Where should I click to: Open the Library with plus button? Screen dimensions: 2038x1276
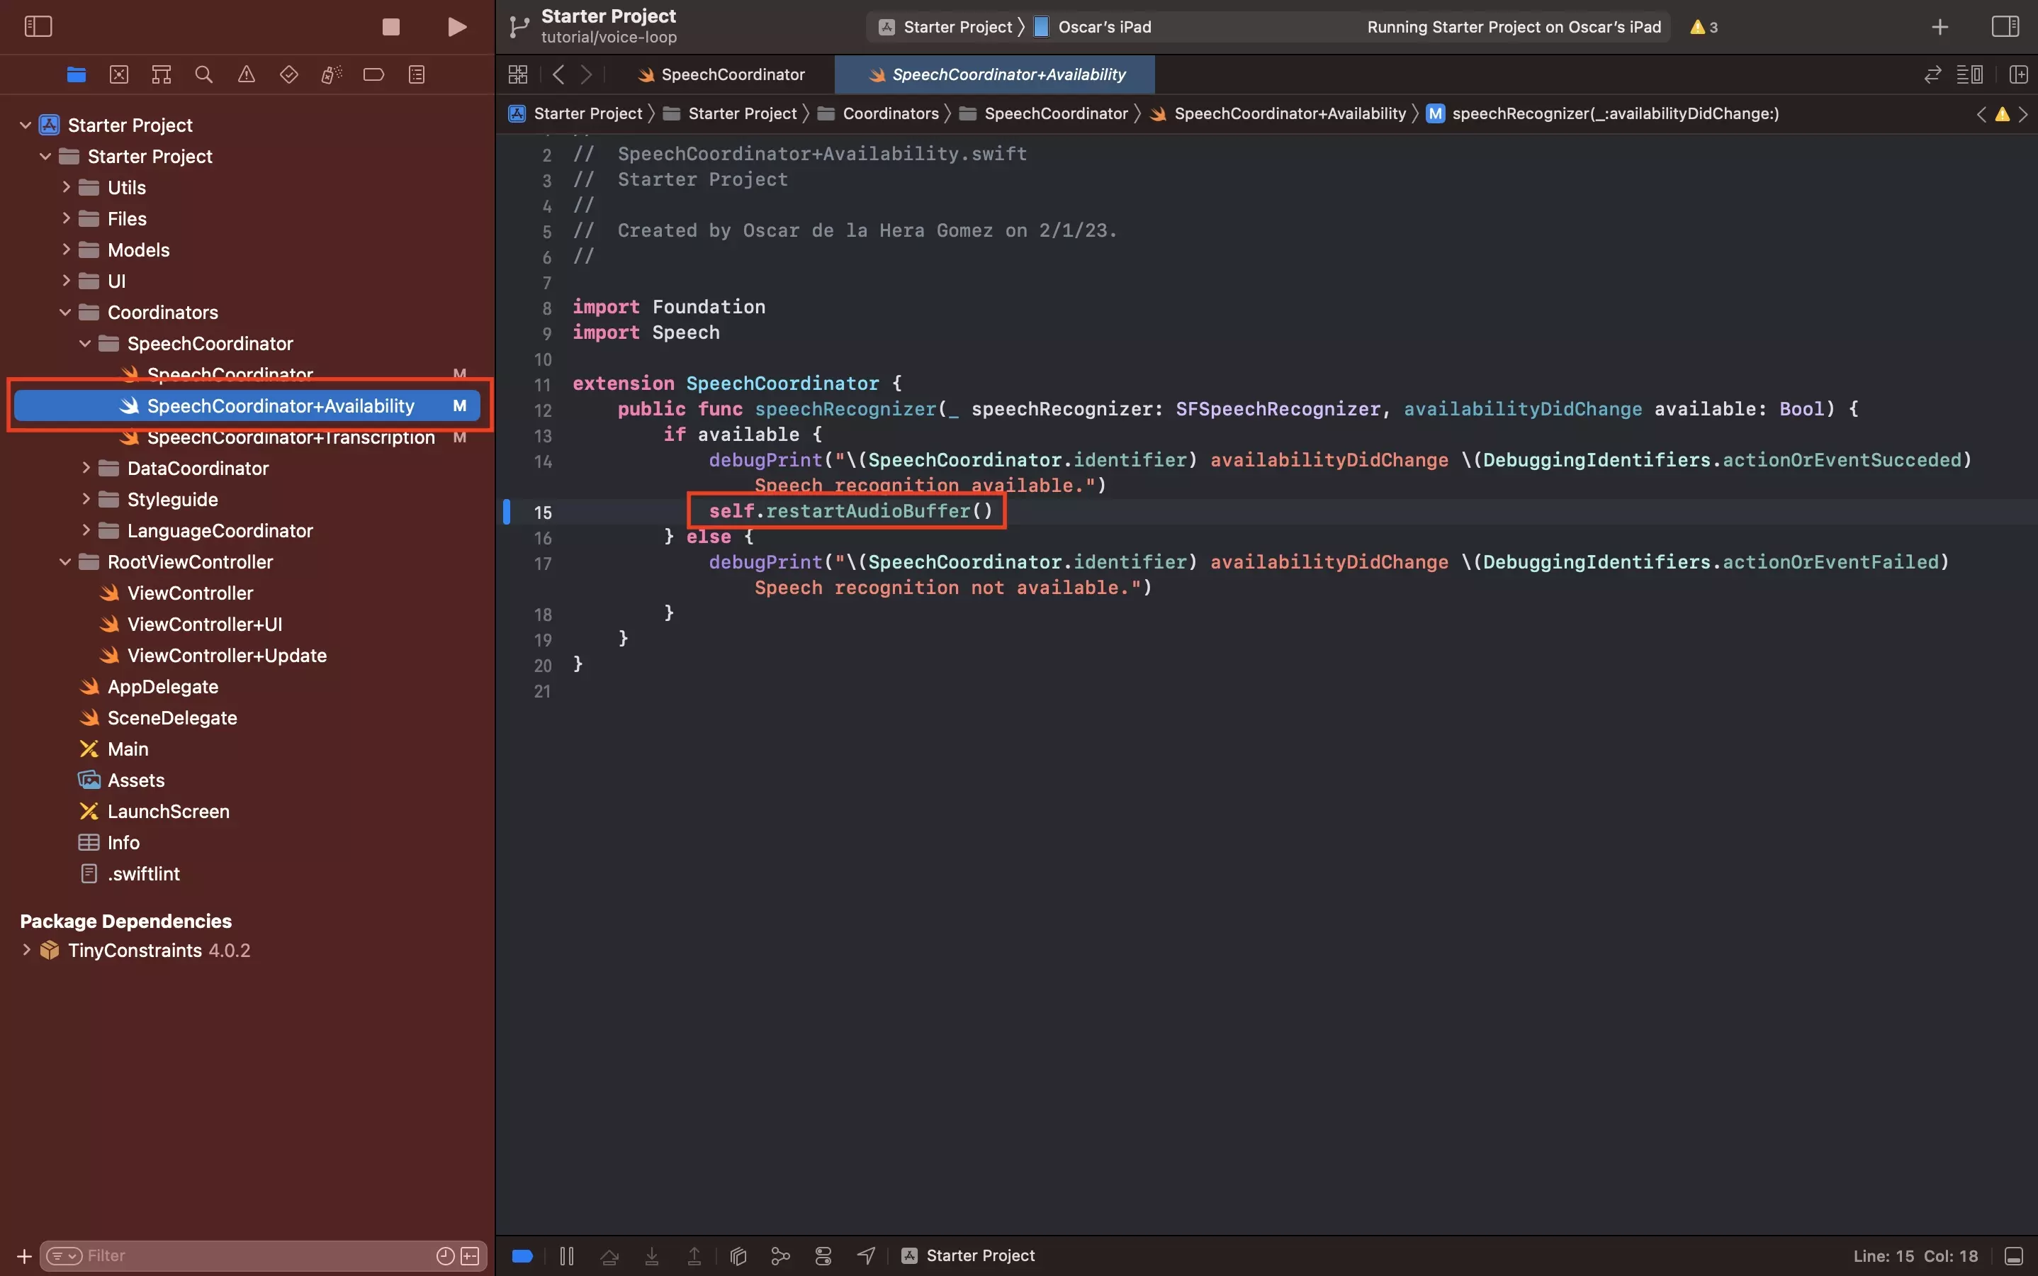(x=1940, y=27)
